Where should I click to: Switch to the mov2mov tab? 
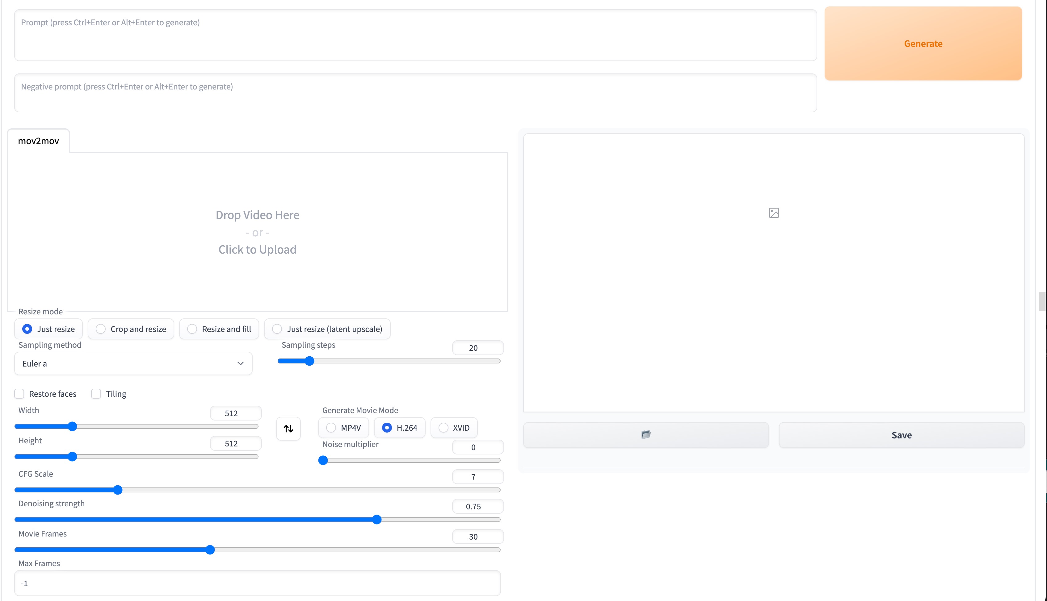tap(38, 141)
